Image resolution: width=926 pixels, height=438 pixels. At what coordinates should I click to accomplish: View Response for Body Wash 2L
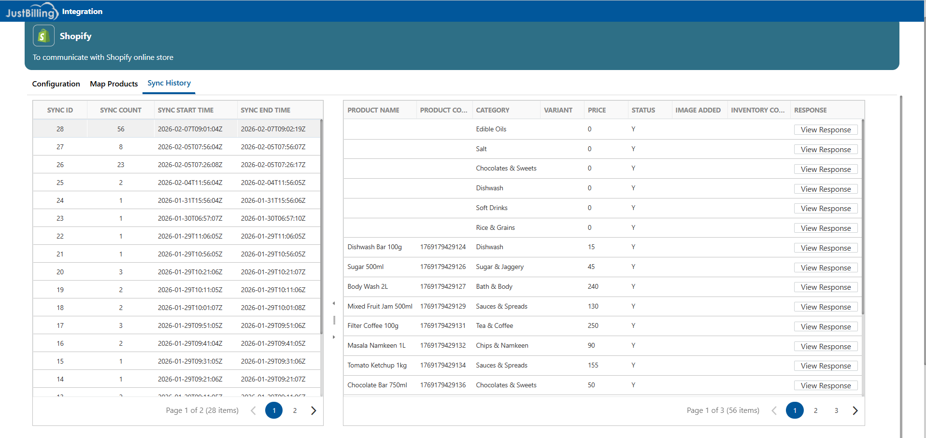pos(826,287)
